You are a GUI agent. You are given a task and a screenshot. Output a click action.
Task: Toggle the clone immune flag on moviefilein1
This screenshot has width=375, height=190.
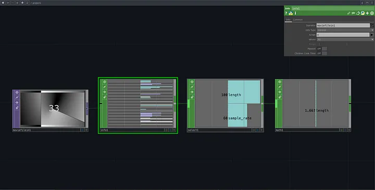coord(17,108)
